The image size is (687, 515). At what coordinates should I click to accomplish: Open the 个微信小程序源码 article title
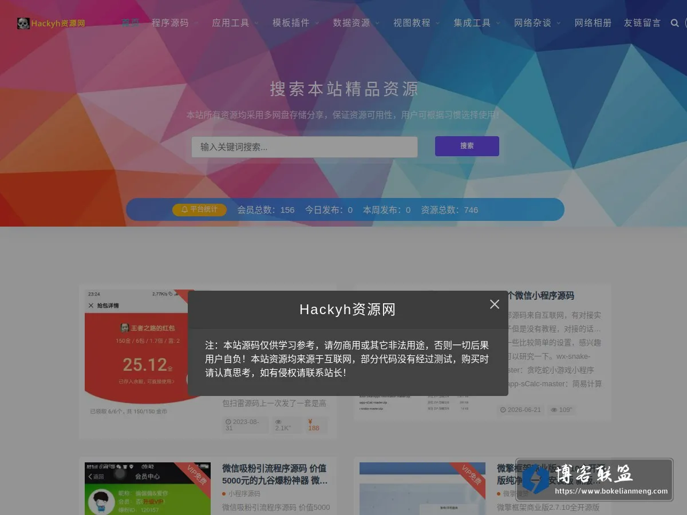(541, 296)
